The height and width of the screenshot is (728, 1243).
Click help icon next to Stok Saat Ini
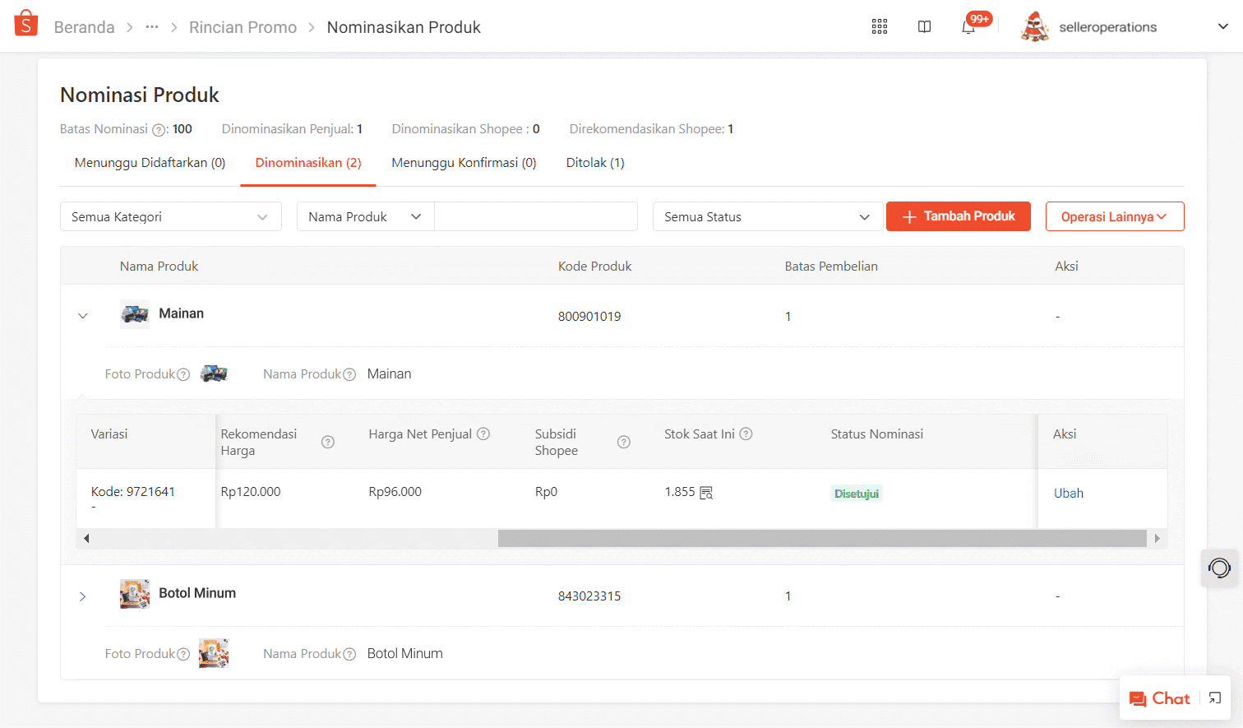[746, 434]
